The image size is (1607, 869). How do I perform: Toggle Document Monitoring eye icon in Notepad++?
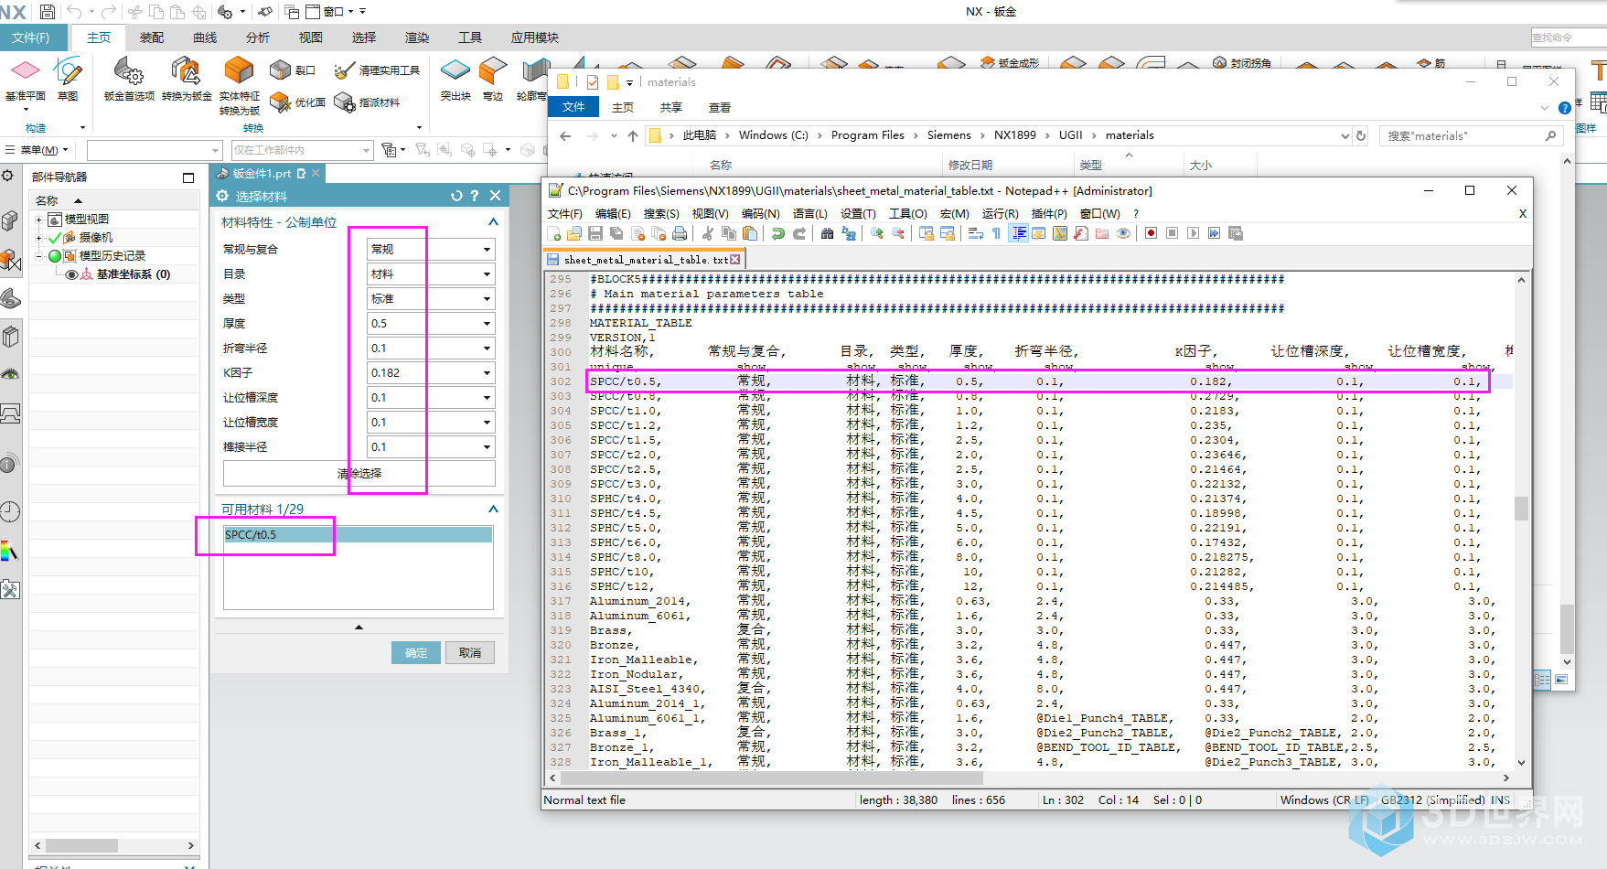(x=1123, y=233)
